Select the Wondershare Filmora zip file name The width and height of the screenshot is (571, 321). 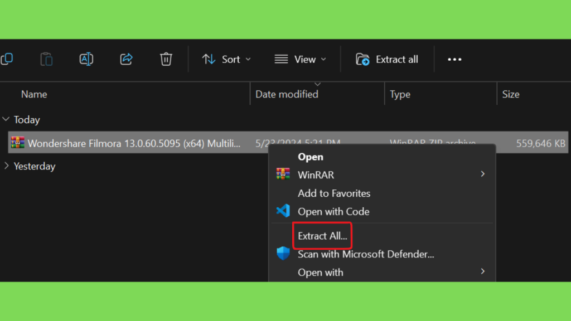(134, 143)
